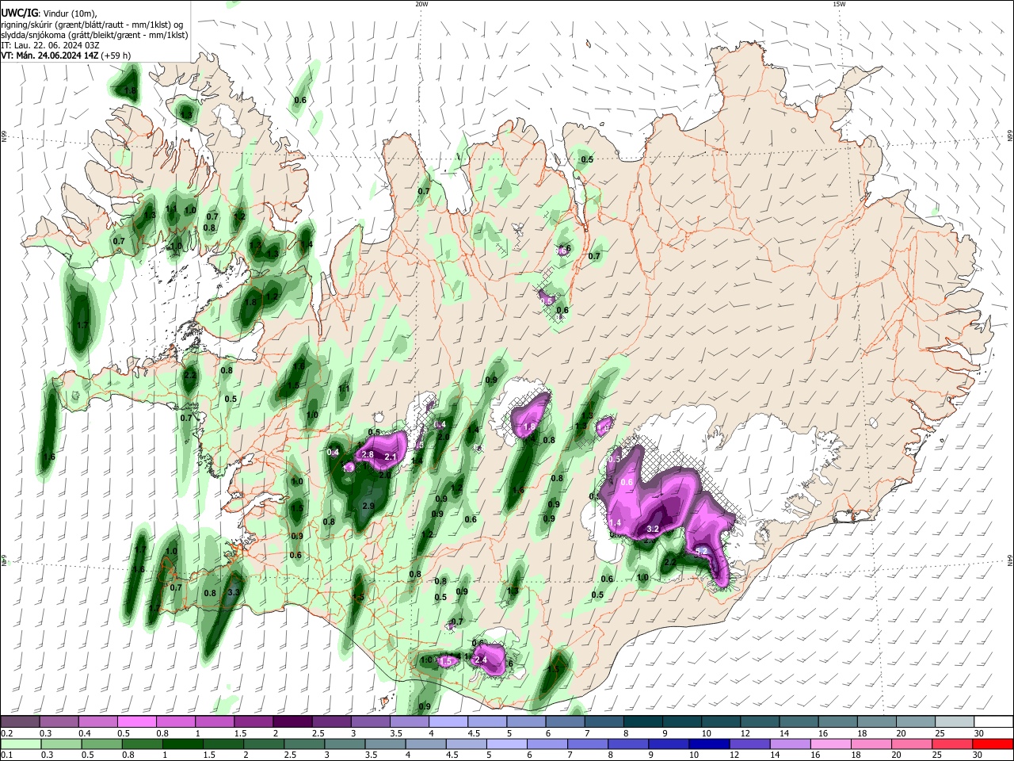Pick the magenta 1–1.5 upper-row swatch
This screenshot has width=1014, height=761.
215,722
